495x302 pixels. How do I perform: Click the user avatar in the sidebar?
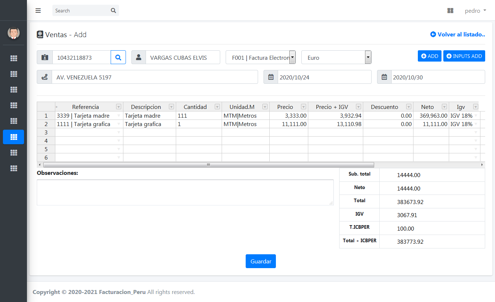click(x=13, y=33)
